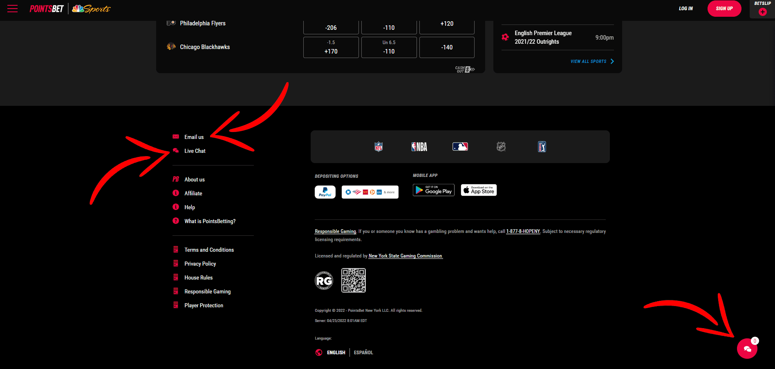Click the RG responsible gaming badge
Viewport: 775px width, 369px height.
(x=324, y=281)
